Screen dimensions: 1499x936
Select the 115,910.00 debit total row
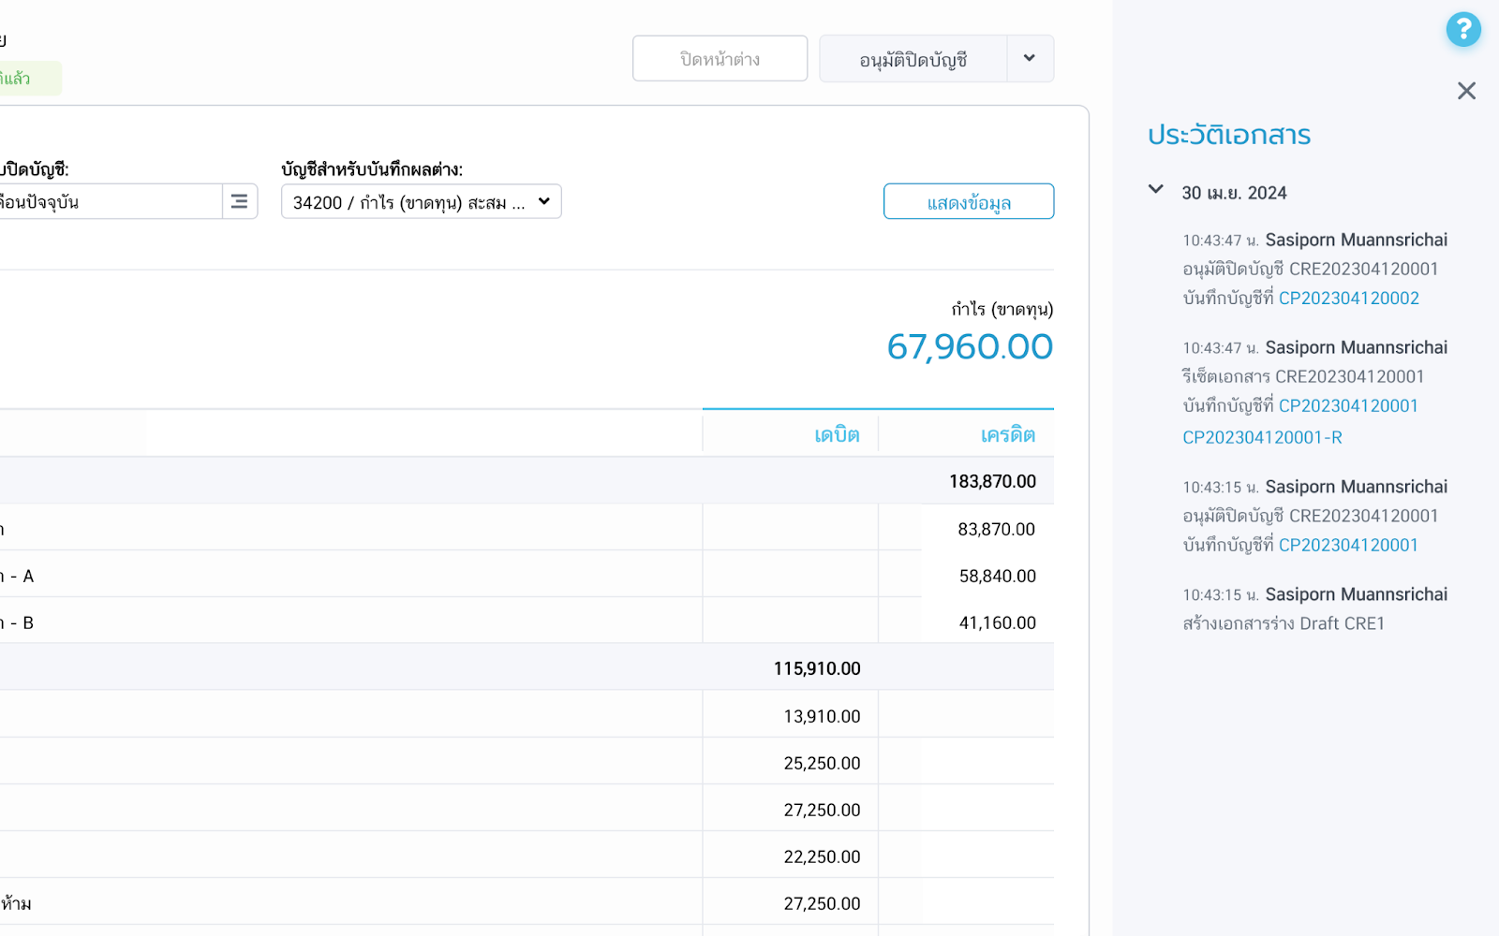click(x=816, y=668)
